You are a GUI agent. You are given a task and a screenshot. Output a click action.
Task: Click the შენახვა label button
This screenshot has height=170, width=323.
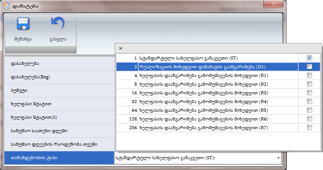(23, 39)
